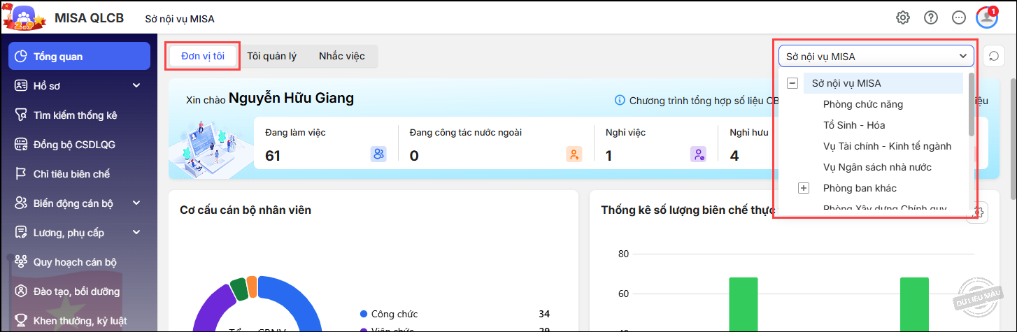Open settings gear icon in header
1017x332 pixels.
(x=903, y=17)
